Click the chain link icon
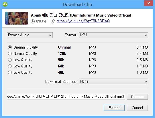 coord(53,21)
